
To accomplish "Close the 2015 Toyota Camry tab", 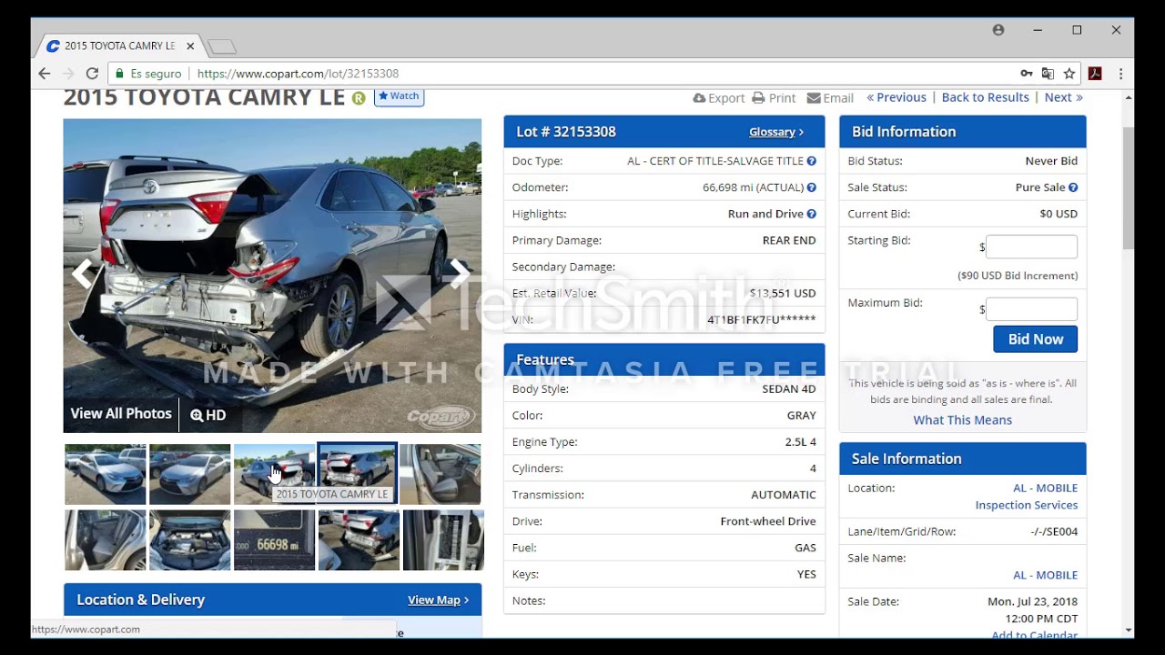I will click(x=190, y=45).
